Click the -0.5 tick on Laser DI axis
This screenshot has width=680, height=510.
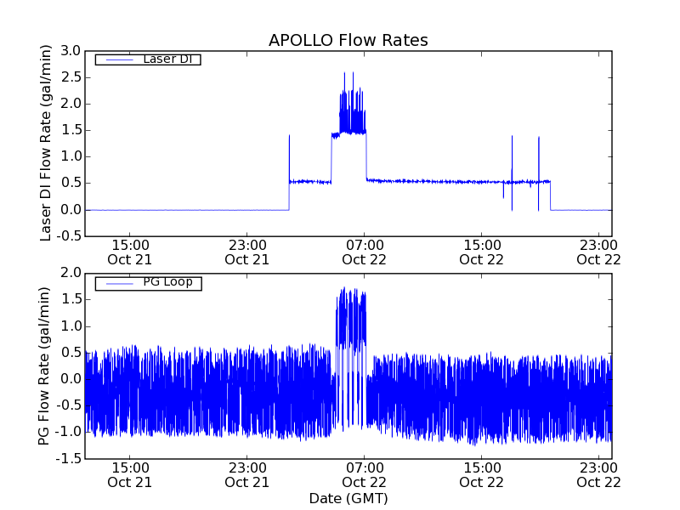coord(70,236)
